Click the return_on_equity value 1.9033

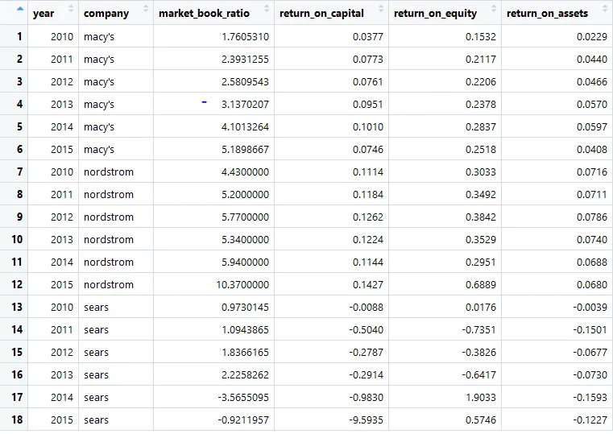pyautogui.click(x=480, y=397)
